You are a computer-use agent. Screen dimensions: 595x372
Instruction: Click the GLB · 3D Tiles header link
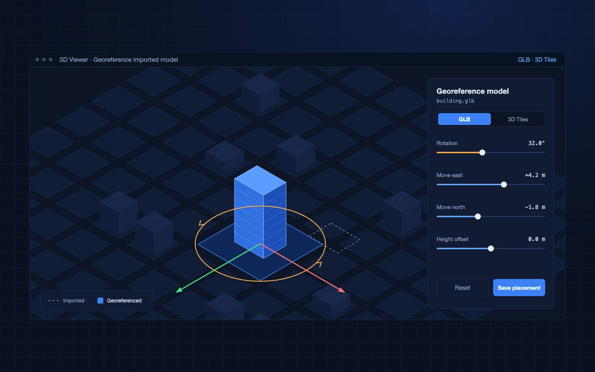coord(537,60)
